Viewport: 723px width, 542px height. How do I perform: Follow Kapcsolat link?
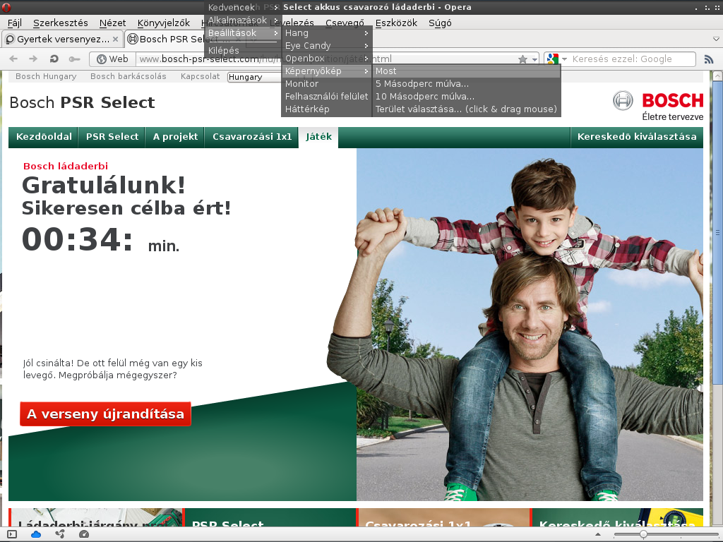(200, 76)
